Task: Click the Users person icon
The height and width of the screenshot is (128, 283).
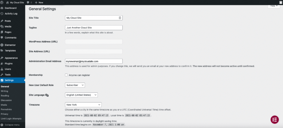Action: (2, 69)
